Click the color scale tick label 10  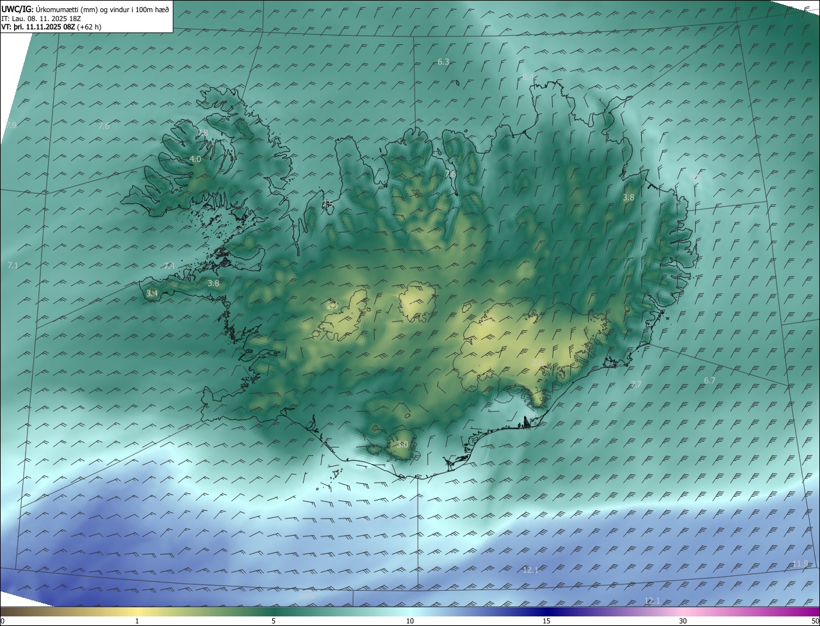point(410,621)
